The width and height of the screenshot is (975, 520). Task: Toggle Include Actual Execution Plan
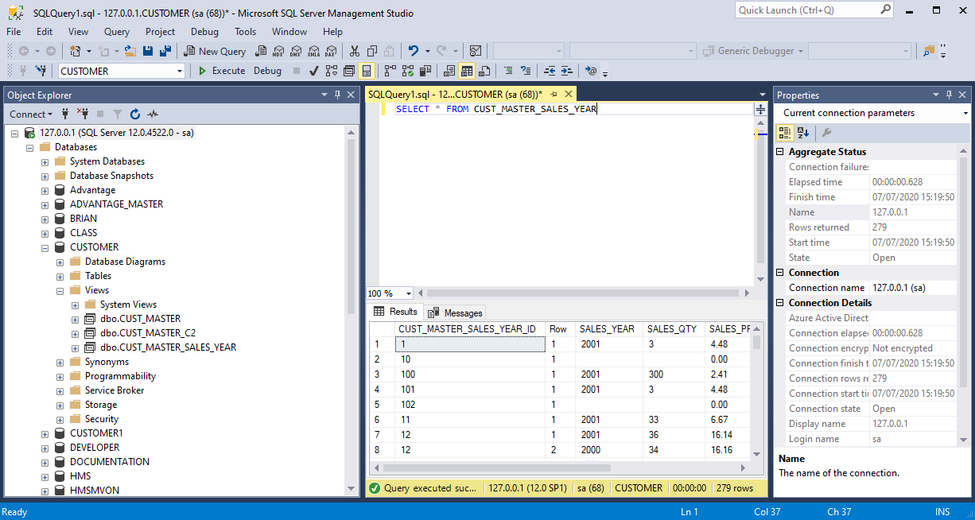pyautogui.click(x=390, y=71)
